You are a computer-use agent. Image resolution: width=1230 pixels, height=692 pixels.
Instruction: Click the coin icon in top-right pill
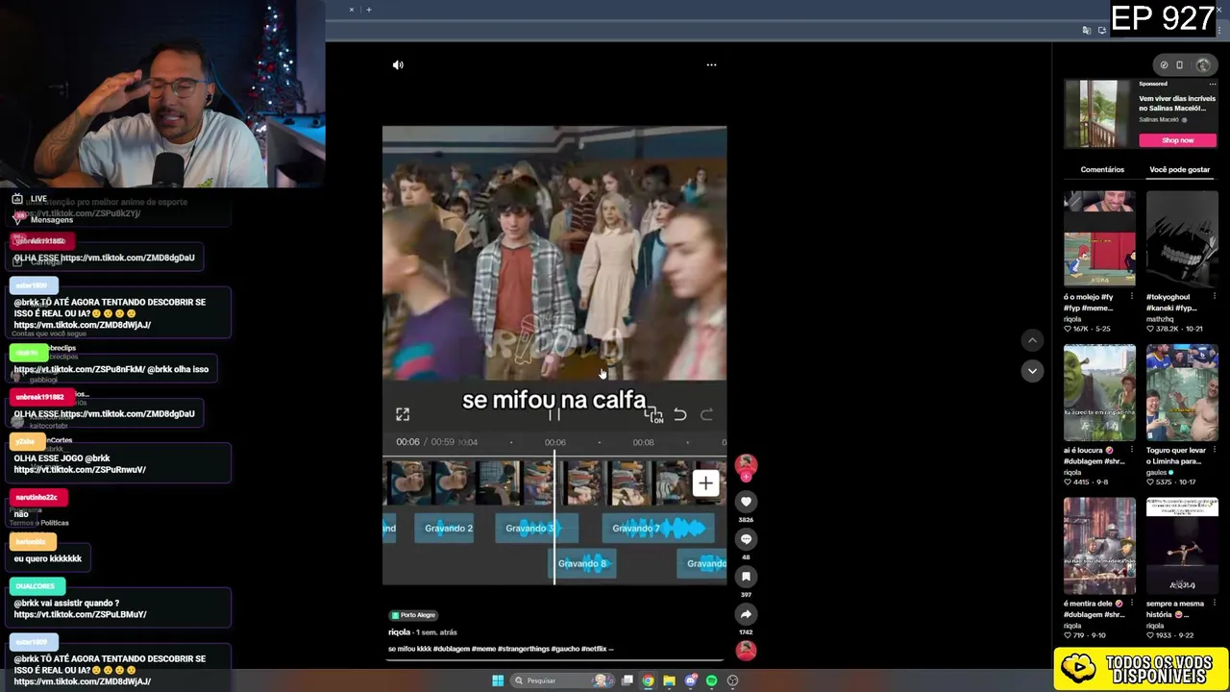(1164, 65)
